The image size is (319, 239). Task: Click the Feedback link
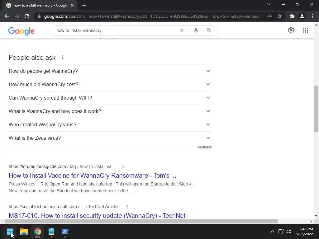coord(203,147)
